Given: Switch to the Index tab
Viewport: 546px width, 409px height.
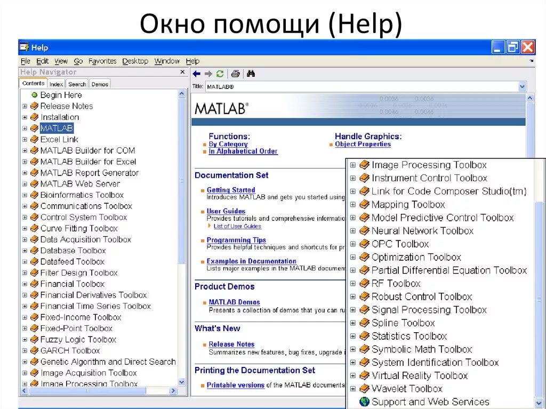Looking at the screenshot, I should pos(56,84).
